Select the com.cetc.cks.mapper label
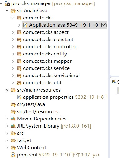This screenshot has width=119, height=158. pos(47,61)
